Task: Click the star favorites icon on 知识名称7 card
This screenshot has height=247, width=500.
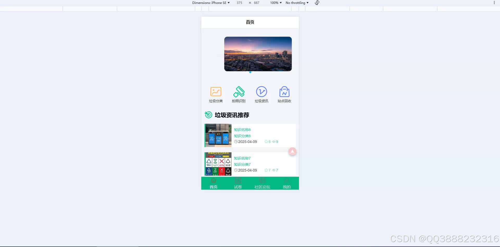Action: [x=266, y=170]
